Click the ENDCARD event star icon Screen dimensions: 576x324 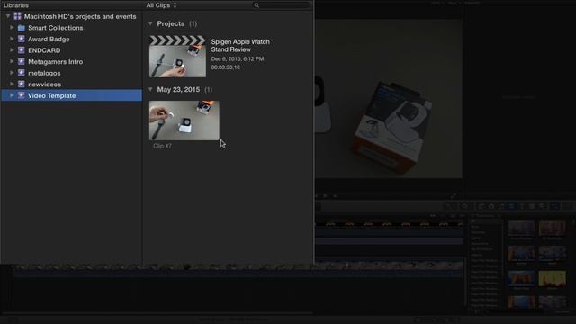[22, 50]
